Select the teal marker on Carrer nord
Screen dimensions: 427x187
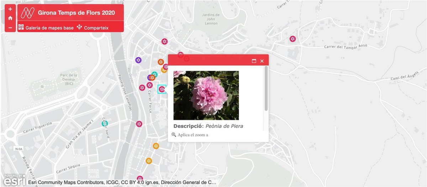tap(105, 123)
